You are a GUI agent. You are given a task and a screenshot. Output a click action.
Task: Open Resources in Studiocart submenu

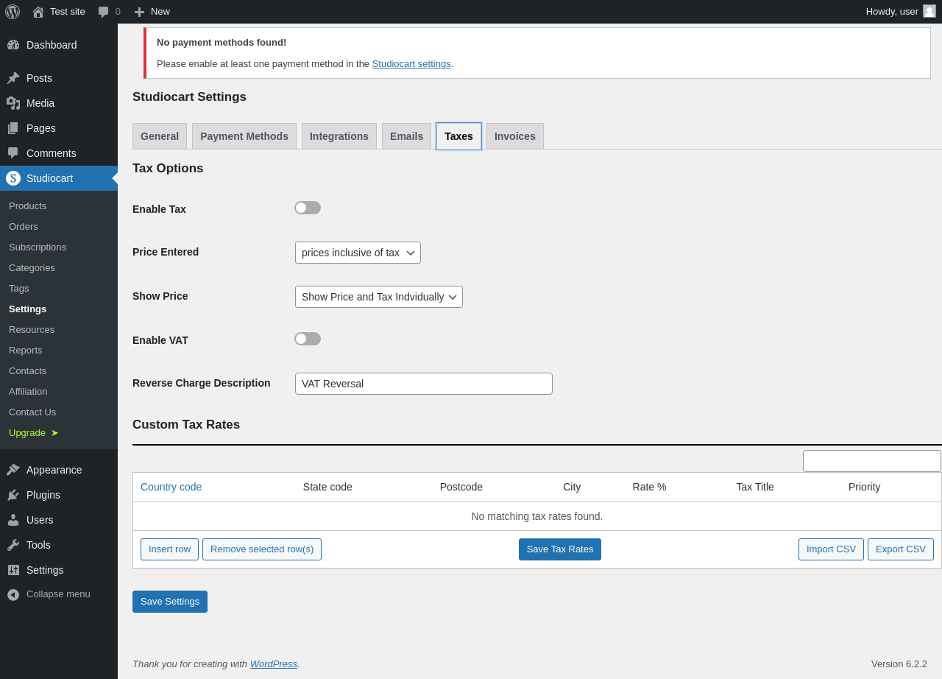click(32, 330)
